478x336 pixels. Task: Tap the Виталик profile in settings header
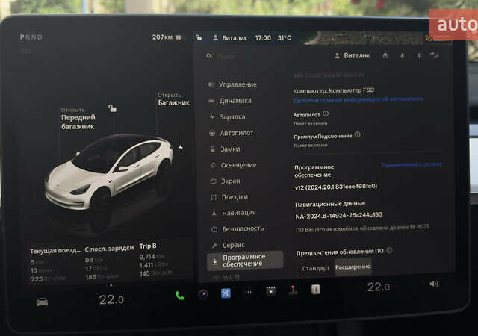352,56
